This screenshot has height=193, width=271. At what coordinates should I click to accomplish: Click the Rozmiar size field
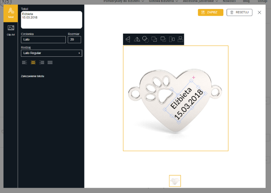coord(75,39)
